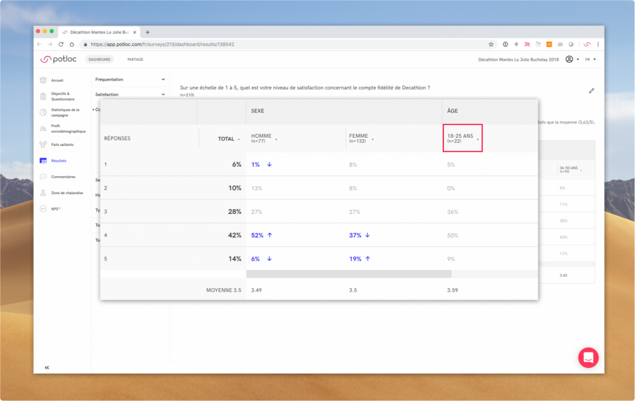Sort by the TOTAL column

pos(229,138)
